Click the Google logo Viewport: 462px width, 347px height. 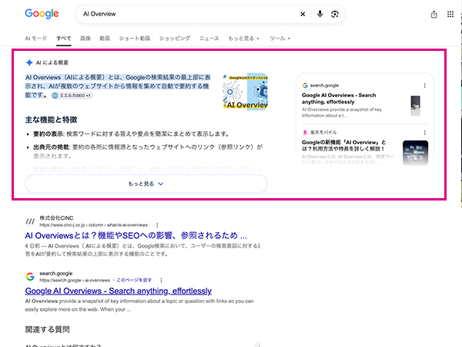coord(42,14)
